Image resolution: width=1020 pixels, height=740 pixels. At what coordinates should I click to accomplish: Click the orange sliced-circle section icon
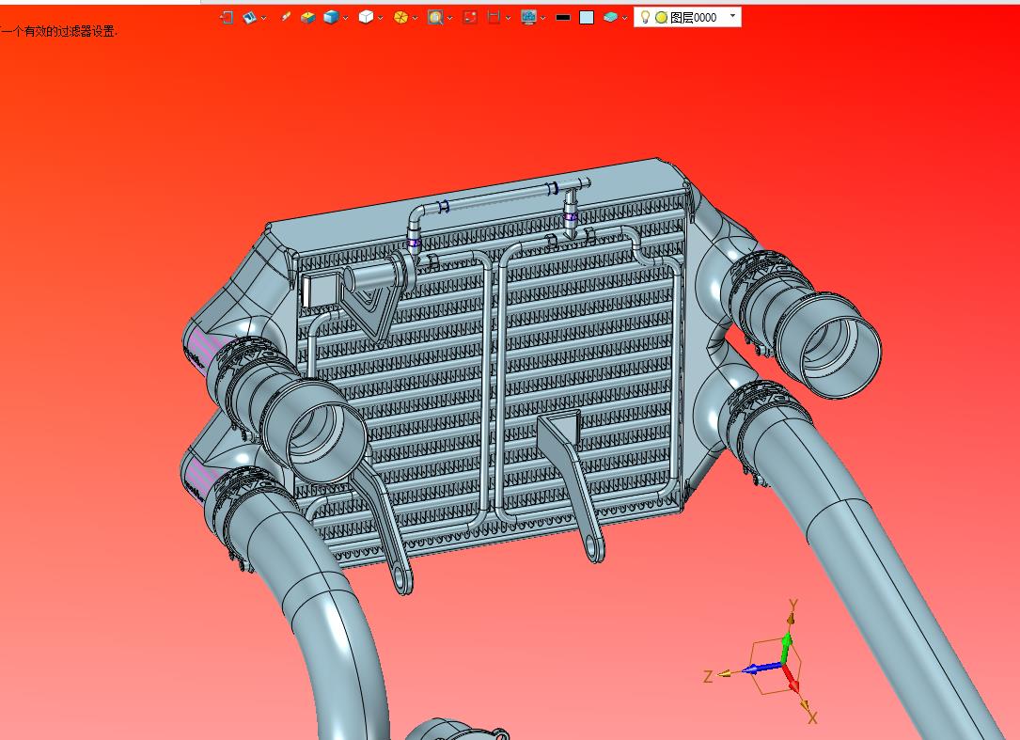[400, 18]
